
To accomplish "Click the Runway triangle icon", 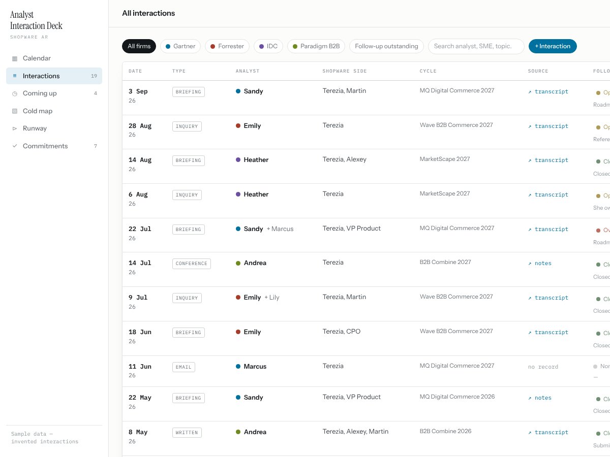I will [15, 128].
